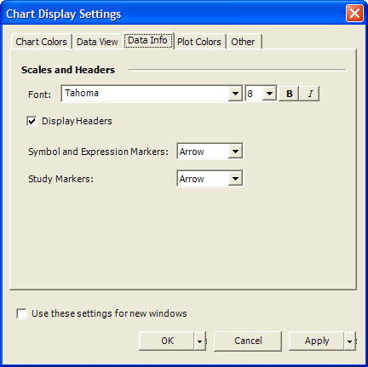Viewport: 368px width, 367px height.
Task: Click inside the Tahoma font name field
Action: [x=145, y=94]
